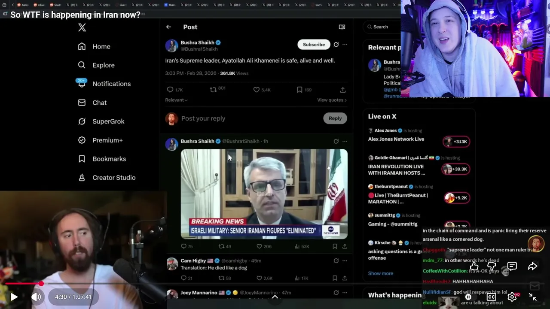
Task: Open Chat in the X sidebar
Action: click(92, 103)
